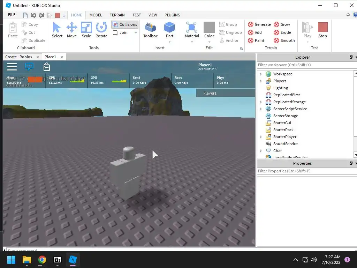Switch to the Create - Roblox document tab
The height and width of the screenshot is (268, 357).
(19, 57)
